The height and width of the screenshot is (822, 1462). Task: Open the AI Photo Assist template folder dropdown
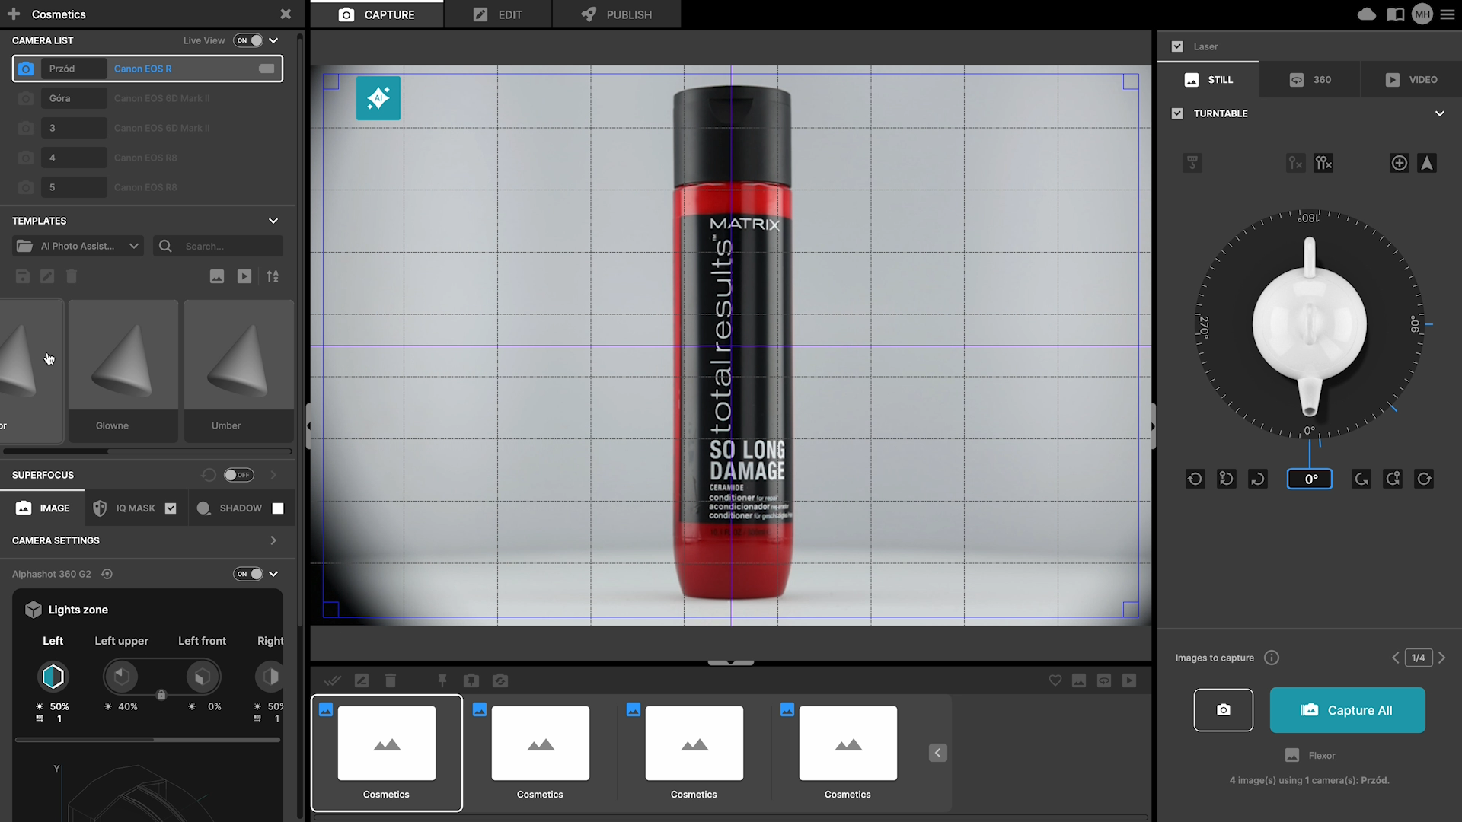pos(78,246)
